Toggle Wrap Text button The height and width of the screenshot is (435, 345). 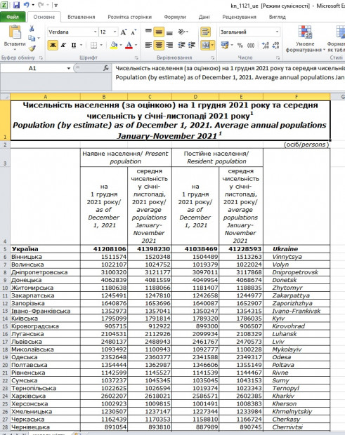tap(205, 32)
